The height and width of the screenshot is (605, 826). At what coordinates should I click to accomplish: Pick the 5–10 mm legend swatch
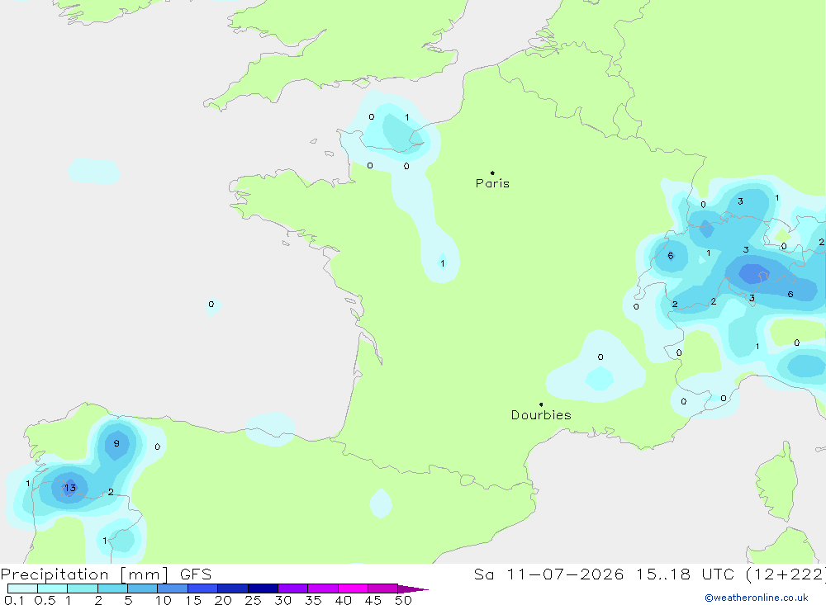[143, 588]
